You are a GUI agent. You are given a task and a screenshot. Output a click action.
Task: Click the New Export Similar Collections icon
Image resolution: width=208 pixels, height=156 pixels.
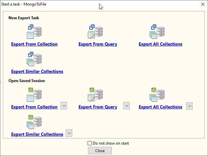pyautogui.click(x=34, y=59)
